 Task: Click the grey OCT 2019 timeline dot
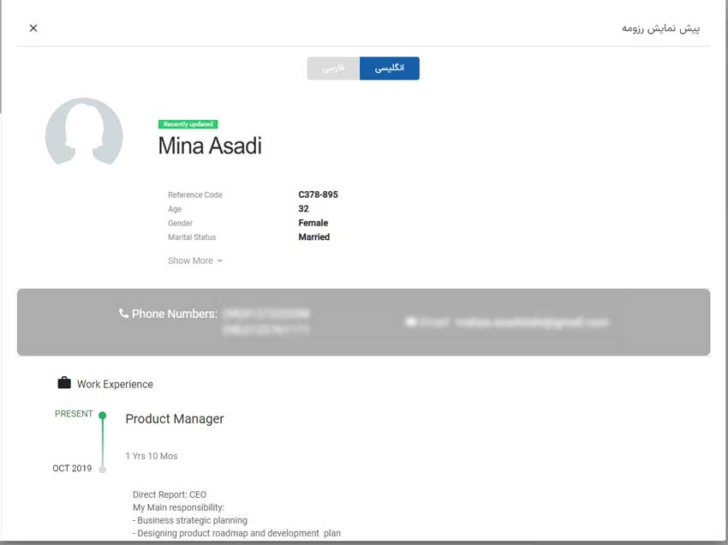click(102, 469)
